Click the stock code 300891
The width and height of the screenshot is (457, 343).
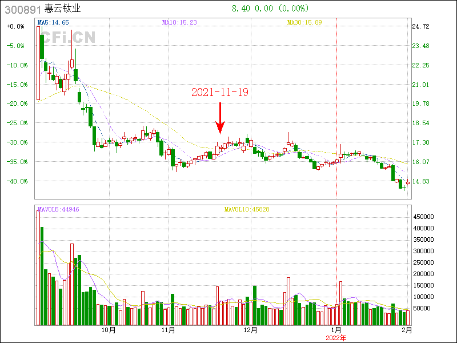click(22, 9)
